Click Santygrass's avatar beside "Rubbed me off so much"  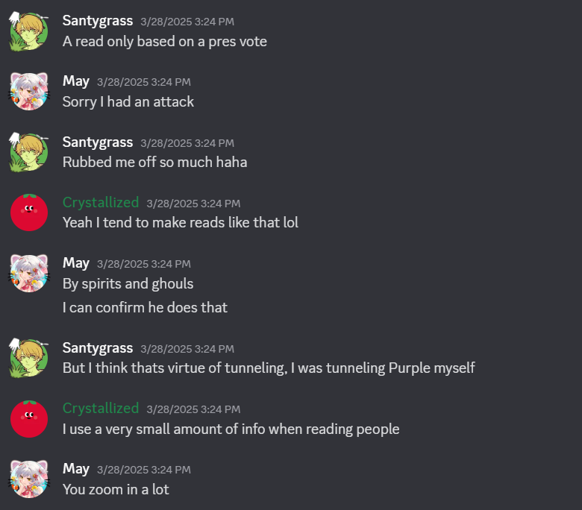pyautogui.click(x=29, y=151)
